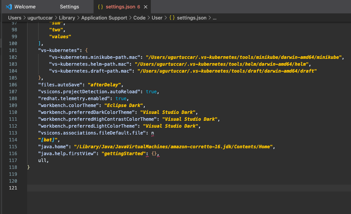Select the settings.json tab
Screen dimensions: 351x214
pyautogui.click(x=120, y=7)
